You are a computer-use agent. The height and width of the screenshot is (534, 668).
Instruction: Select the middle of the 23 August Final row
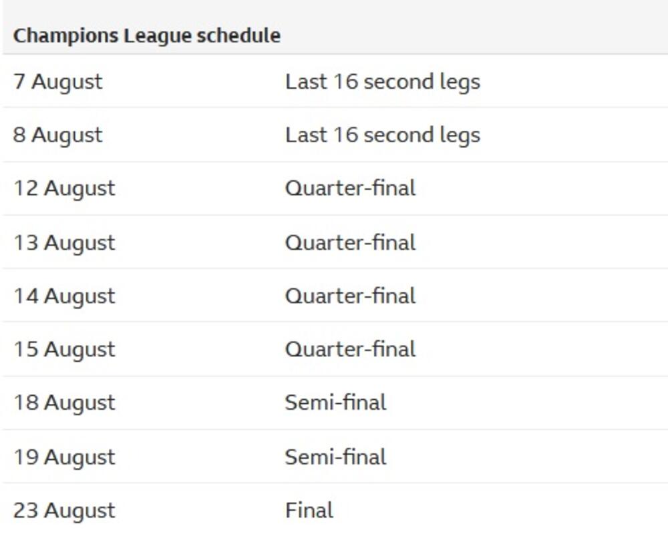[334, 510]
